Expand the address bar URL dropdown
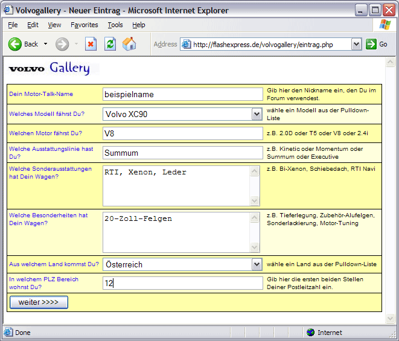This screenshot has width=399, height=341. point(357,44)
